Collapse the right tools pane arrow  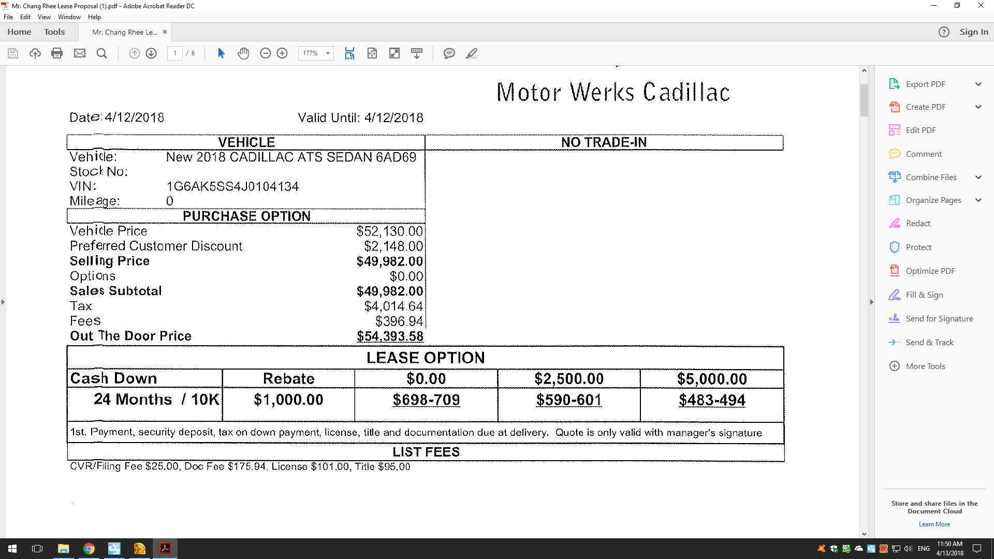(x=871, y=302)
